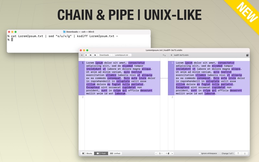Click line number 1 in right pane
The width and height of the screenshot is (259, 162).
tap(172, 63)
